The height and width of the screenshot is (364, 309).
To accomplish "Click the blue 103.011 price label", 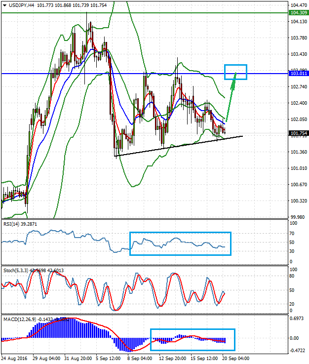I will (298, 74).
